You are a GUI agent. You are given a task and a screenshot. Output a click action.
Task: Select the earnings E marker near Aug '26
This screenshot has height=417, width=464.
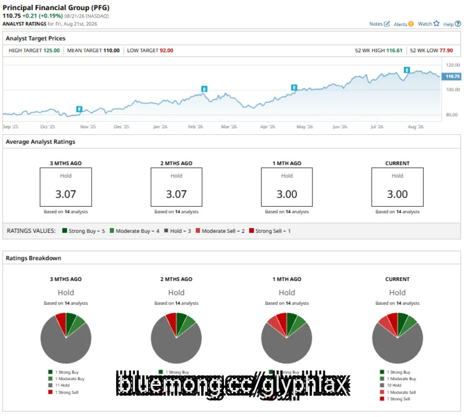click(x=407, y=70)
